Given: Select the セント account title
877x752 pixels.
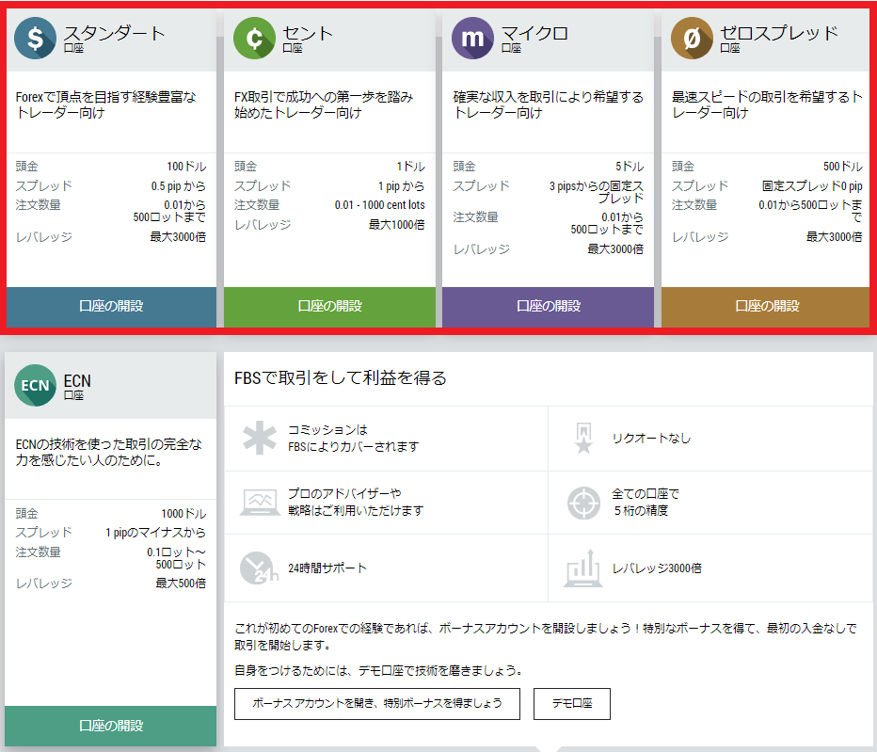Looking at the screenshot, I should [308, 33].
